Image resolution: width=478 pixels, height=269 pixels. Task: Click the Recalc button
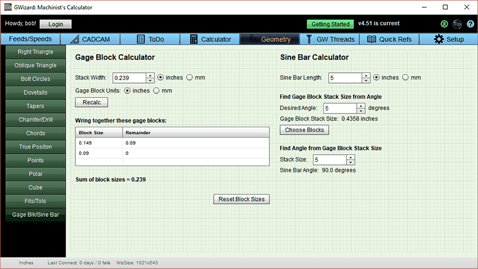91,102
